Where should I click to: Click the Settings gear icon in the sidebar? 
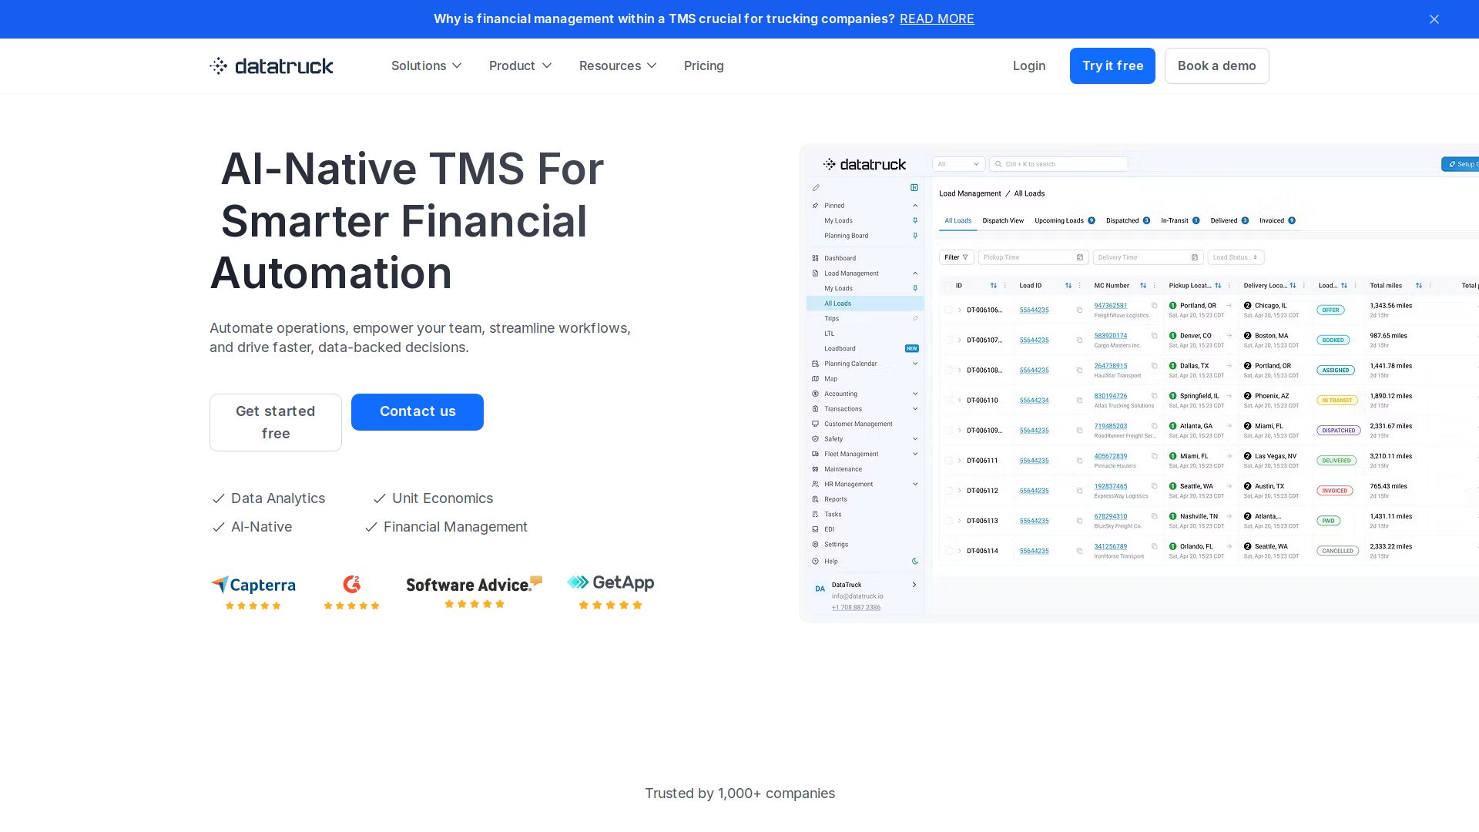[815, 545]
